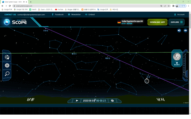This screenshot has height=119, width=191.
Task: Open a new browser tab with plus
Action: click(31, 2)
